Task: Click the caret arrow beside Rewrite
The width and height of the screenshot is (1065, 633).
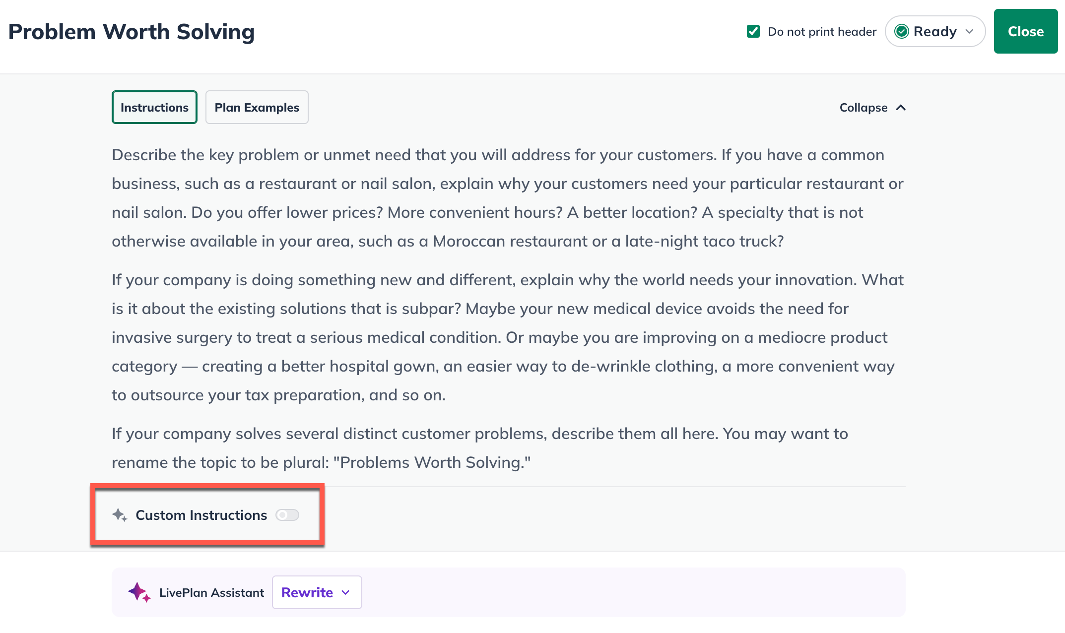Action: 346,592
